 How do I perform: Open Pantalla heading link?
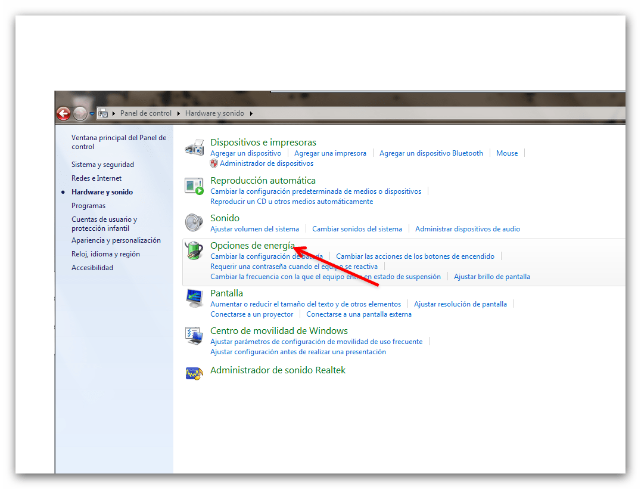226,293
